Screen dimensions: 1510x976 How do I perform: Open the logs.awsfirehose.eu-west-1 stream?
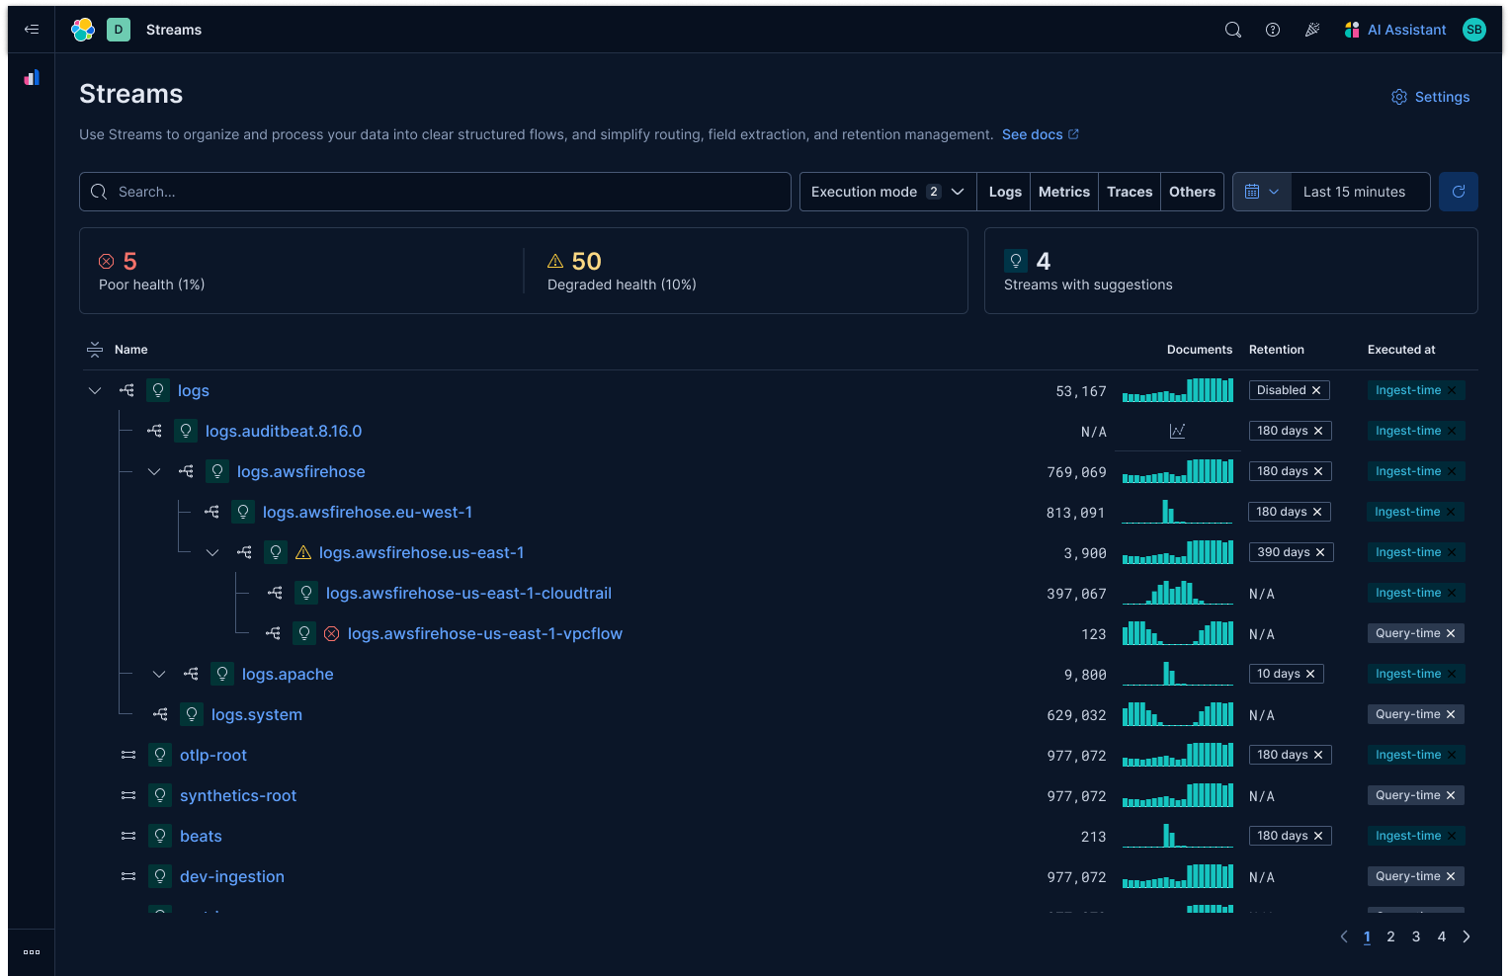pos(368,512)
